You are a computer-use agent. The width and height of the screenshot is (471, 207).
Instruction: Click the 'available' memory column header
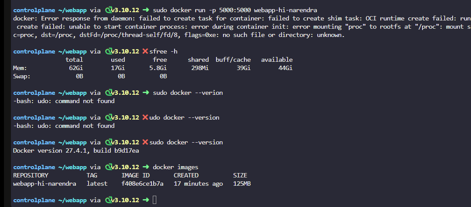tap(277, 60)
